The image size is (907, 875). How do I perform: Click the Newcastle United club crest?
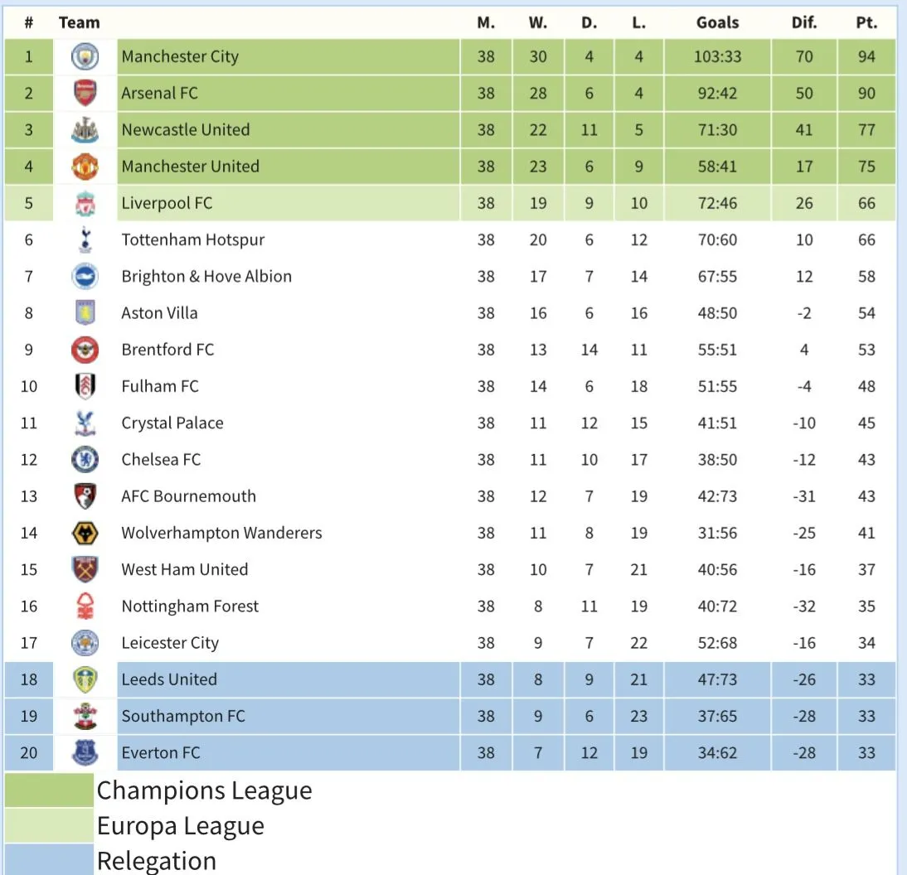[85, 130]
